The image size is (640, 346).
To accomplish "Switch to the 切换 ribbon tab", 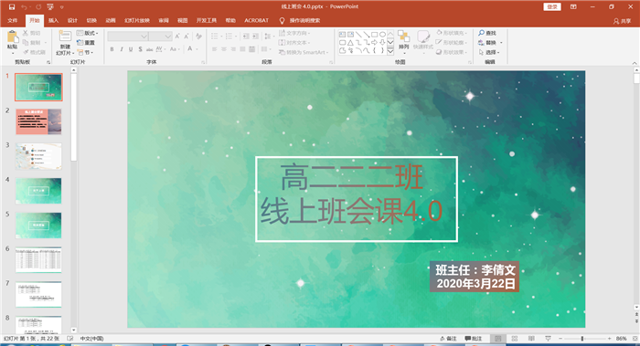I will tap(91, 20).
